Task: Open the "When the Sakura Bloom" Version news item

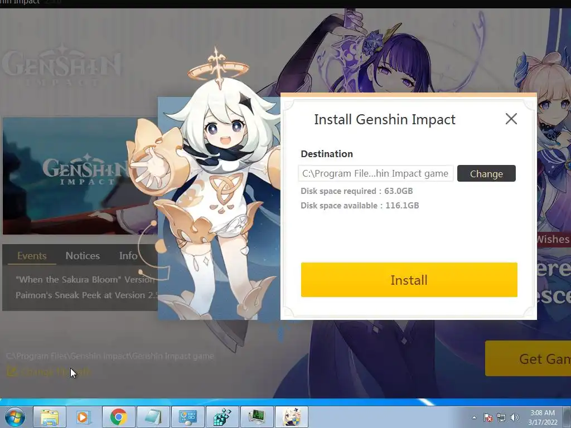Action: (85, 280)
